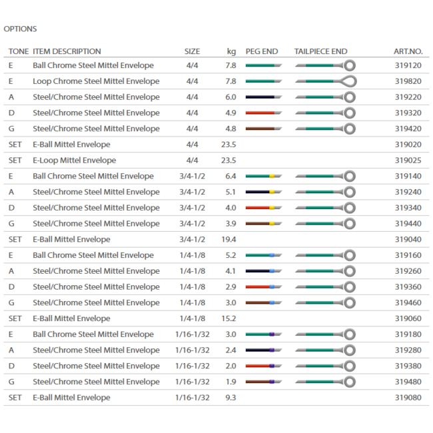Image resolution: width=433 pixels, height=433 pixels.
Task: Click the tailpiece end image in row 319460
Action: coord(325,303)
